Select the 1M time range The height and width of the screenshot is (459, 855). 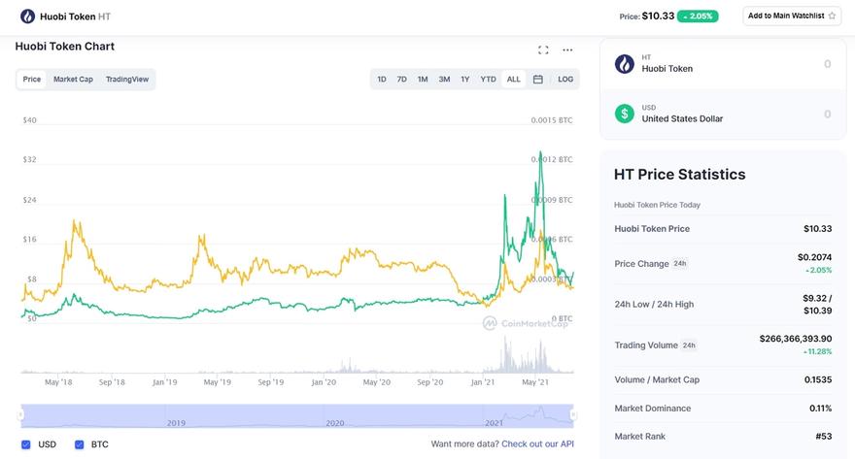(423, 80)
